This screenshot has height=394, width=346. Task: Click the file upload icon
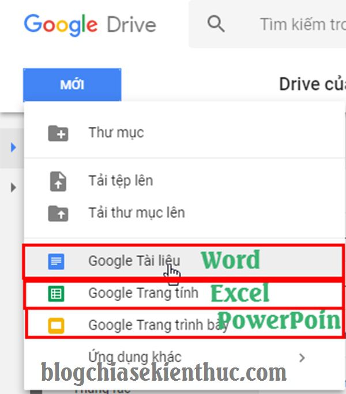click(58, 181)
